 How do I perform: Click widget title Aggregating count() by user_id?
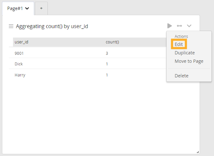point(52,26)
